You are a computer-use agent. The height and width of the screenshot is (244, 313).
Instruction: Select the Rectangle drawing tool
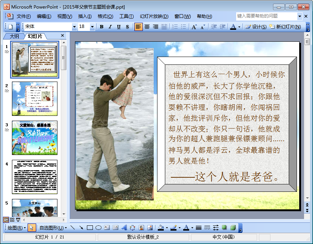(90, 228)
